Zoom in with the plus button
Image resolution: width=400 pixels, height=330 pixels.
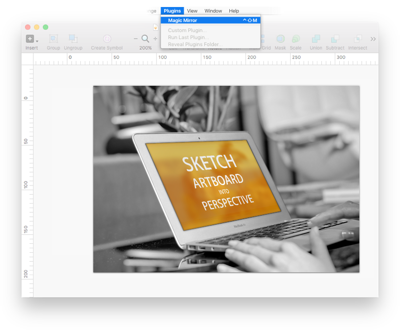point(155,39)
